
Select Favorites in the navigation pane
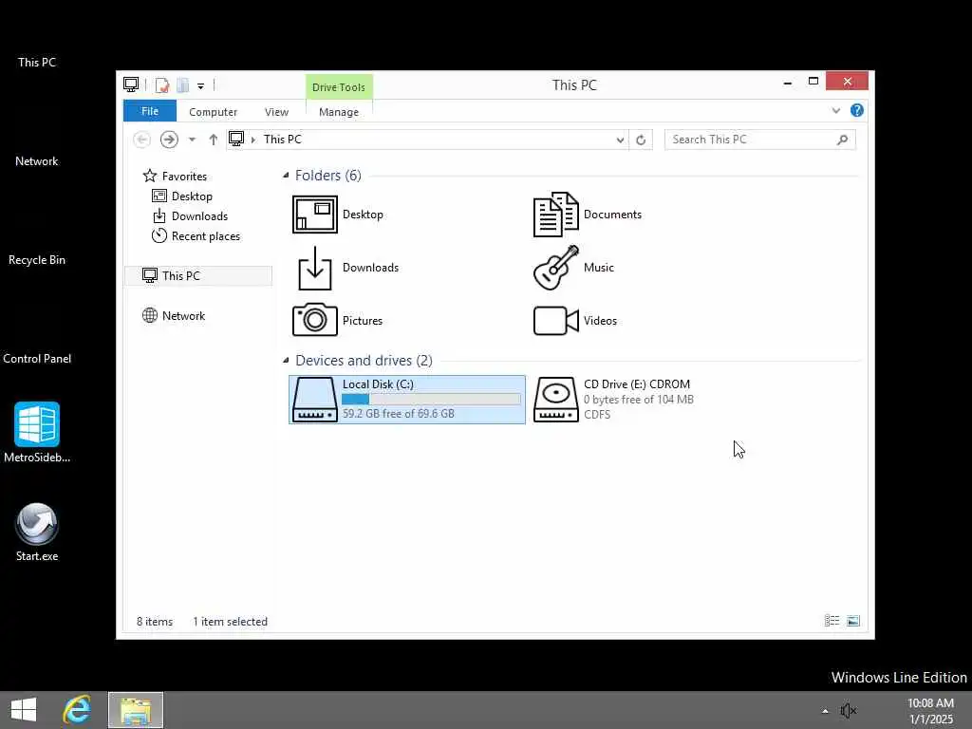coord(176,176)
